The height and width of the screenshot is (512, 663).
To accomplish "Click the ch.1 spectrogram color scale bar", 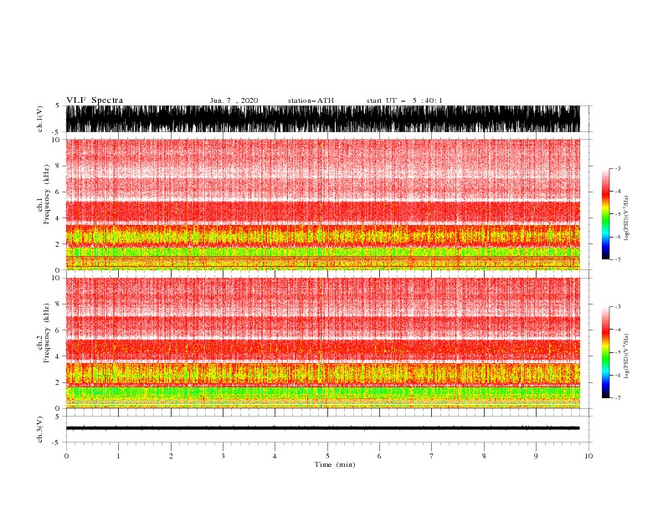I will (606, 214).
